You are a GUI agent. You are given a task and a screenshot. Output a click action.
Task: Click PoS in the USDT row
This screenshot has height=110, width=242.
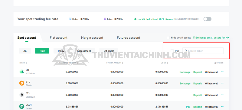(x=188, y=107)
